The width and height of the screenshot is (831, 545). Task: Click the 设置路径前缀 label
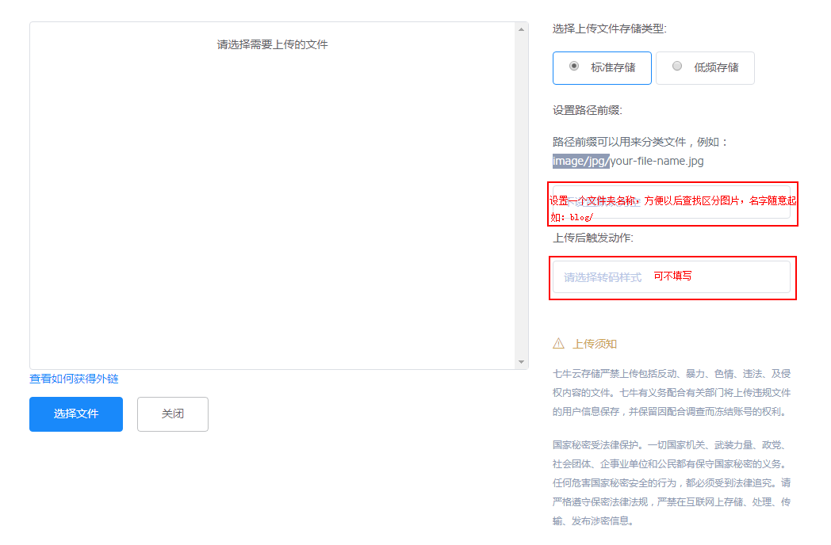point(588,110)
